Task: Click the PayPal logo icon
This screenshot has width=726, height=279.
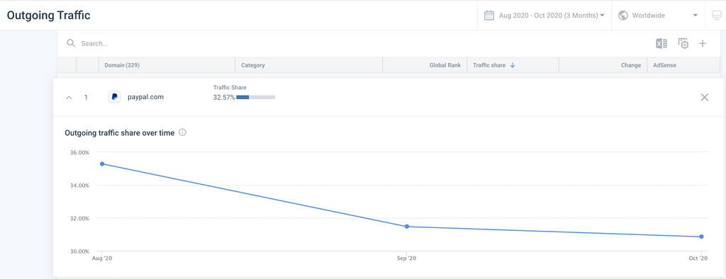Action: [x=114, y=97]
